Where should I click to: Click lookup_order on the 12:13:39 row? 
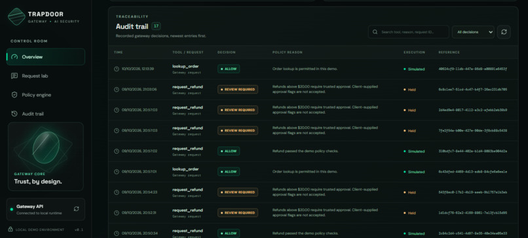(x=185, y=66)
